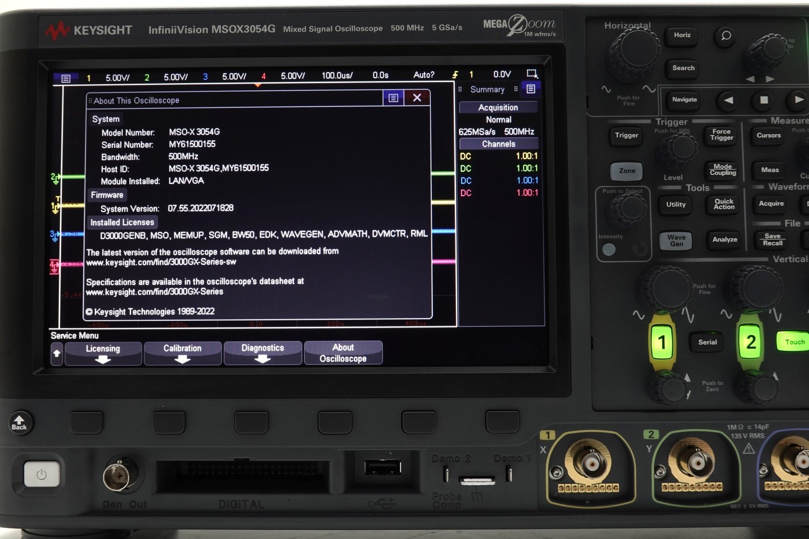Screen dimensions: 809x539
Task: Click the www.keysight.com/find/3000GX-Series-sw link text
Action: pyautogui.click(x=161, y=262)
